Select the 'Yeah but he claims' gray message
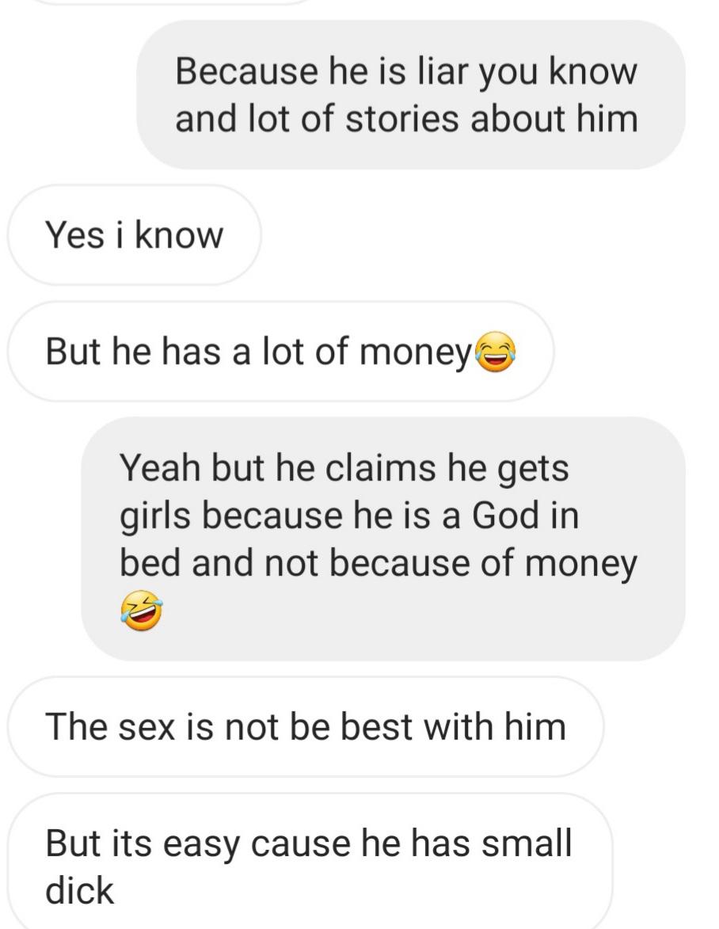719x929 pixels. pos(383,539)
